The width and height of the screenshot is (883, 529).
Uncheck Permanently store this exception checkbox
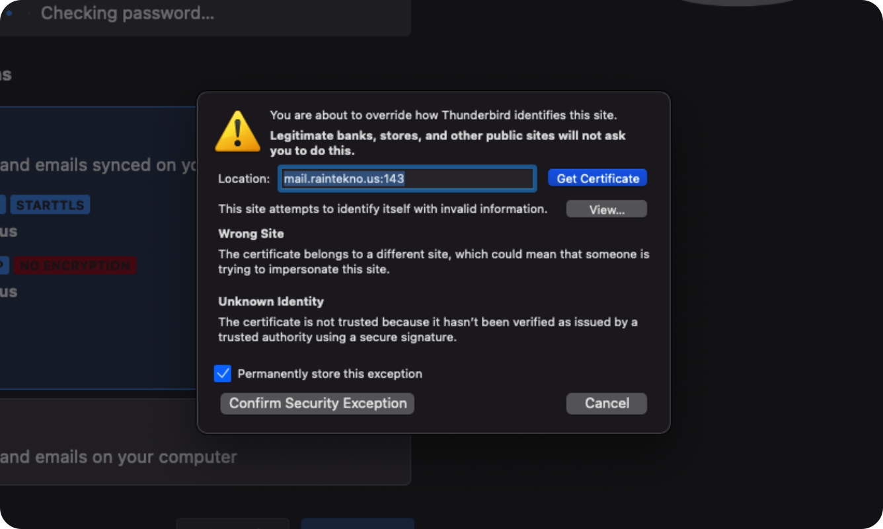coord(223,374)
